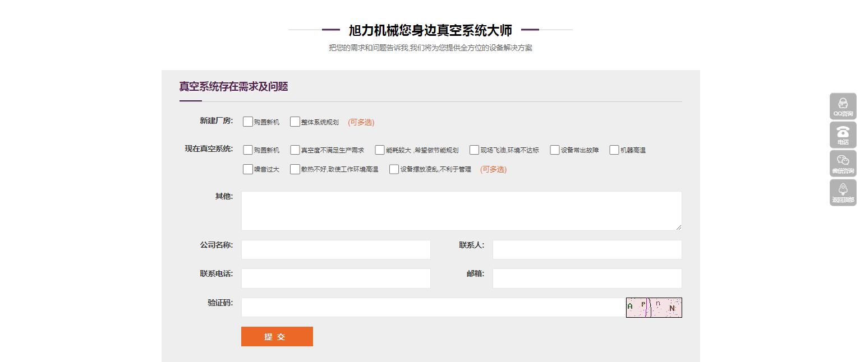
Task: Click the QQ咨询 sidebar icon
Action: 843,106
